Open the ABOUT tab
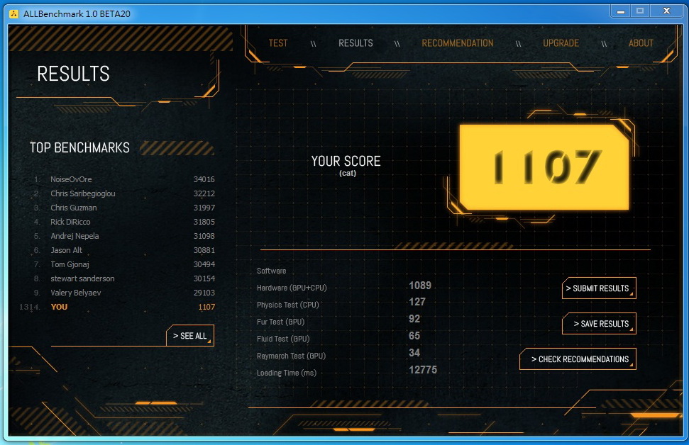 point(641,43)
